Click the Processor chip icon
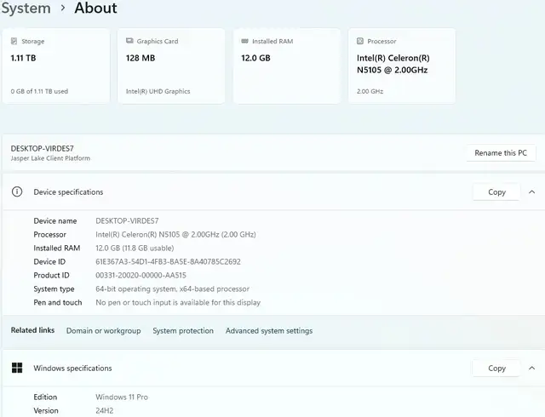This screenshot has width=545, height=417. (x=360, y=41)
